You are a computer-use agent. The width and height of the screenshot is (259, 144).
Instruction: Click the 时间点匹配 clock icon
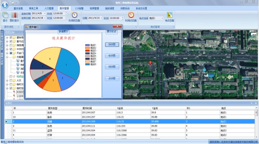tap(131, 15)
